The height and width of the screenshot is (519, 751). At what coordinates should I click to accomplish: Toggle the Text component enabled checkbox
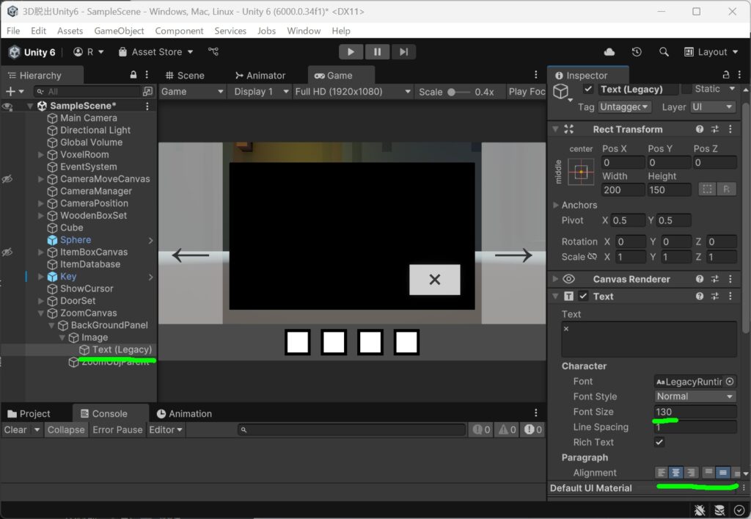coord(583,296)
